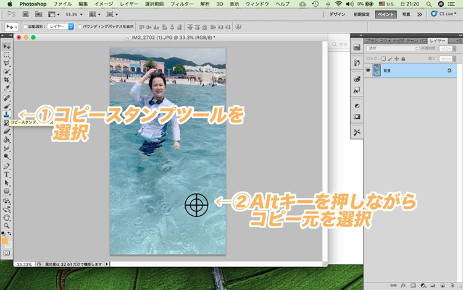
Task: Click the align top edges icon
Action: 141,27
